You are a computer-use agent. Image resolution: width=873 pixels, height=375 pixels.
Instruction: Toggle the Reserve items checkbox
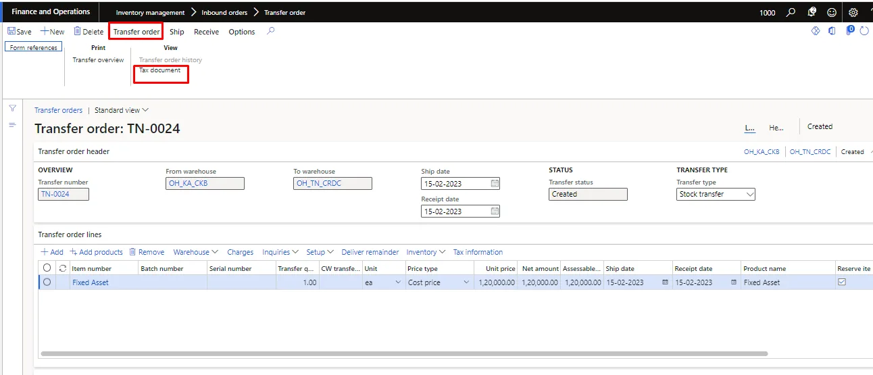(842, 282)
